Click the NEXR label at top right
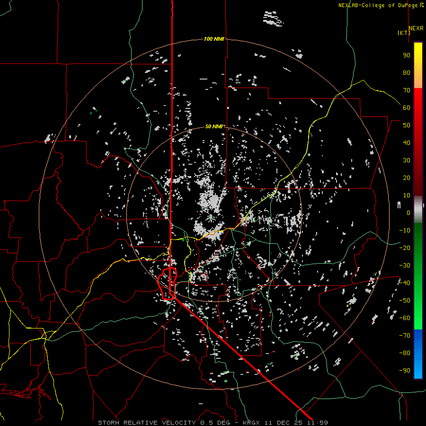 416,28
